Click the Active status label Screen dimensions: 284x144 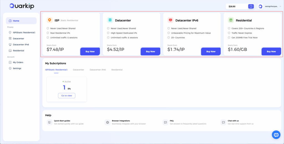tap(68, 82)
